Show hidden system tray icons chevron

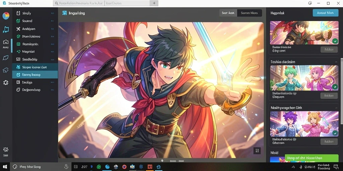(293, 167)
